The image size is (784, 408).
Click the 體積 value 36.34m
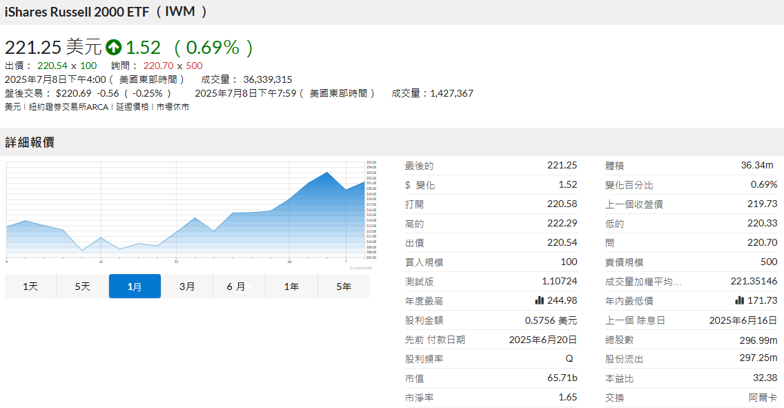tap(757, 165)
